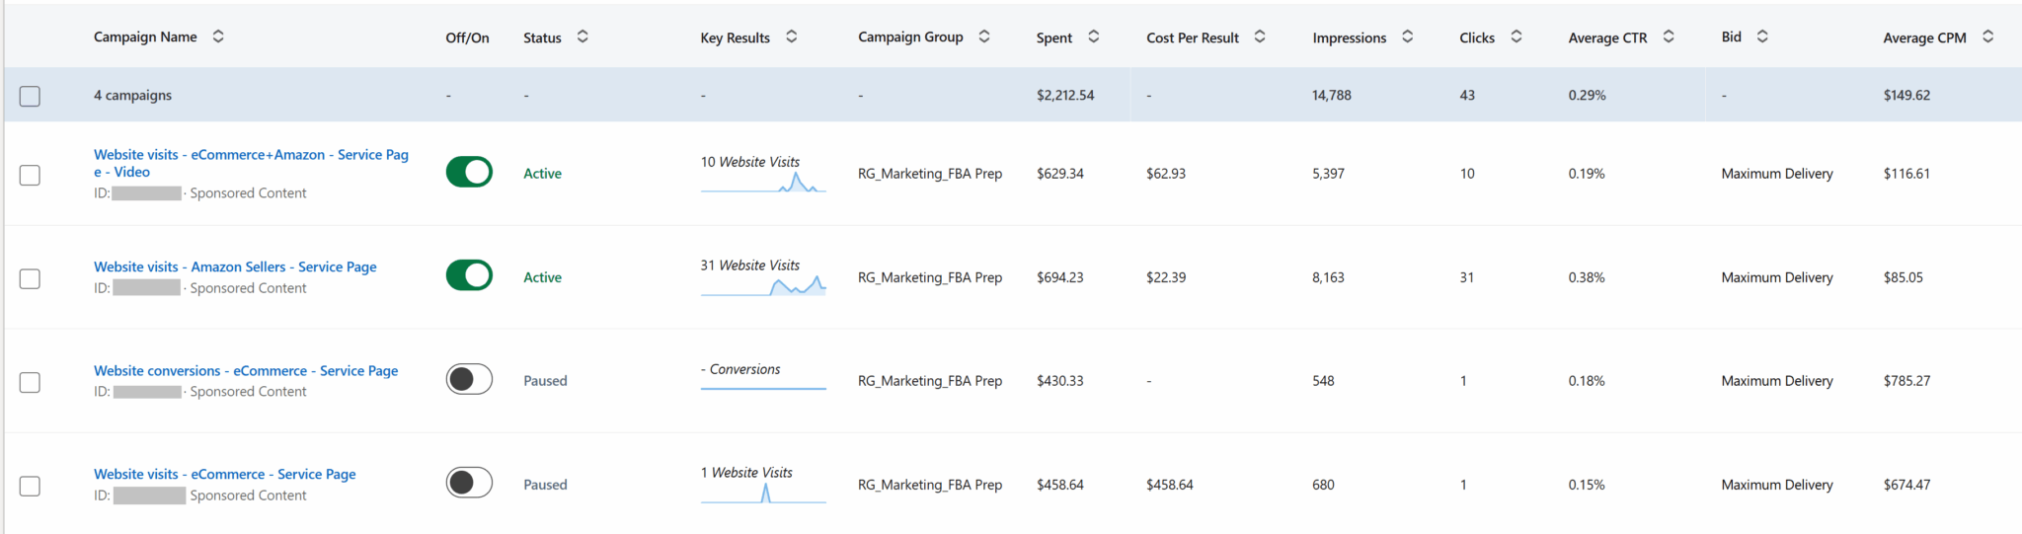This screenshot has width=2022, height=534.
Task: Click impressions value 680
Action: point(1323,485)
